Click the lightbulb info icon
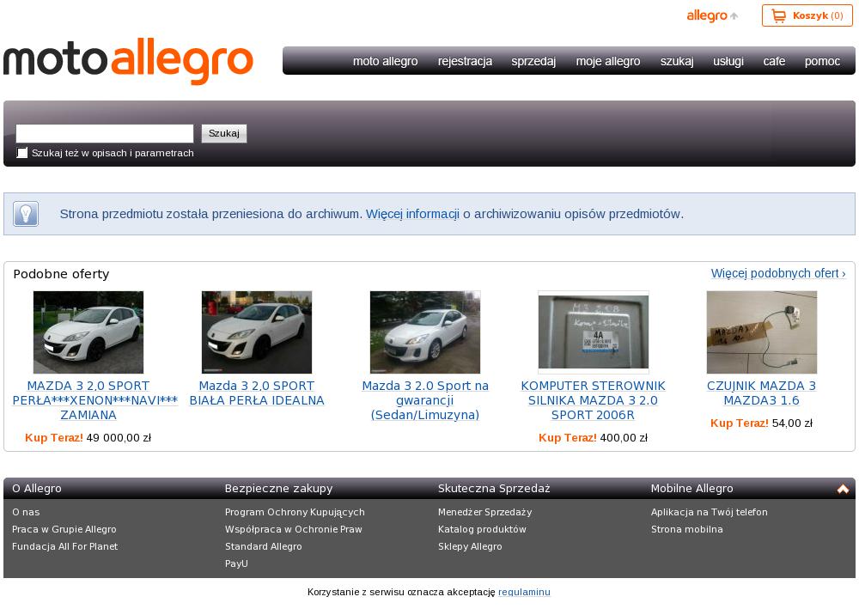 [x=26, y=214]
